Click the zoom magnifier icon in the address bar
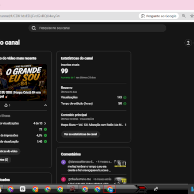The width and height of the screenshot is (194, 194). click(184, 16)
